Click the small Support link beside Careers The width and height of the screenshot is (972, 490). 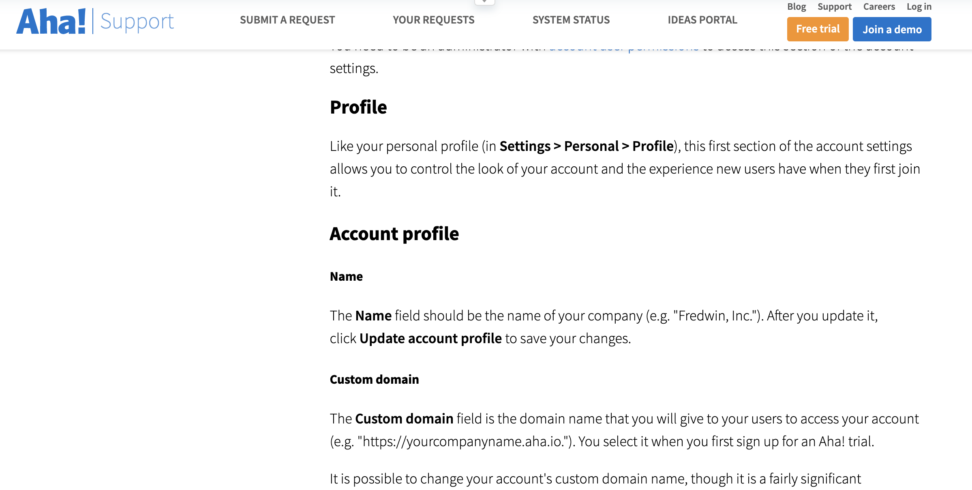coord(834,6)
